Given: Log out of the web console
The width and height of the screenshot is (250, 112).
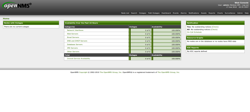Looking at the screenshot, I should coord(245,5).
